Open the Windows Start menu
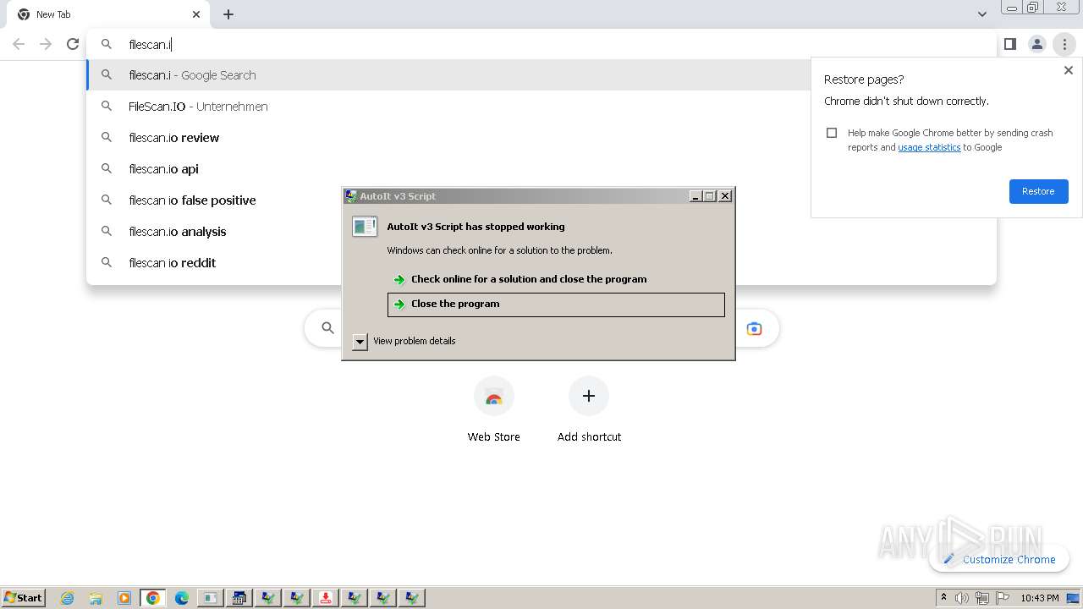Image resolution: width=1083 pixels, height=609 pixels. (x=24, y=598)
